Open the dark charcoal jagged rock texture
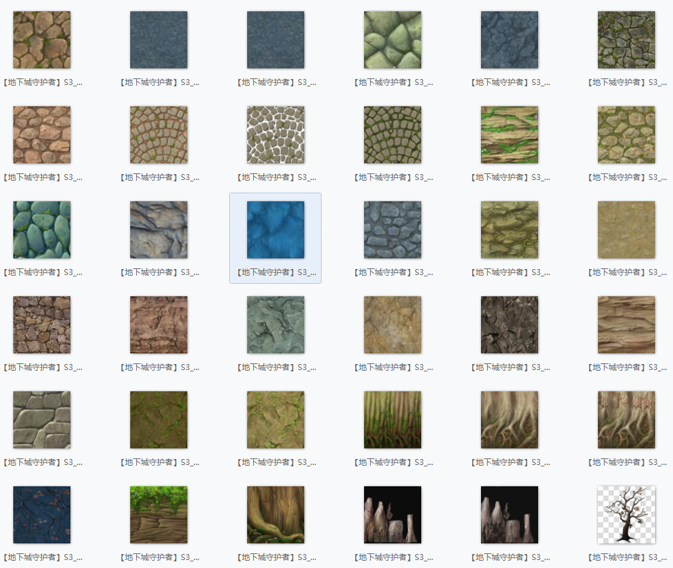Screen dimensions: 673x568 click(x=510, y=325)
